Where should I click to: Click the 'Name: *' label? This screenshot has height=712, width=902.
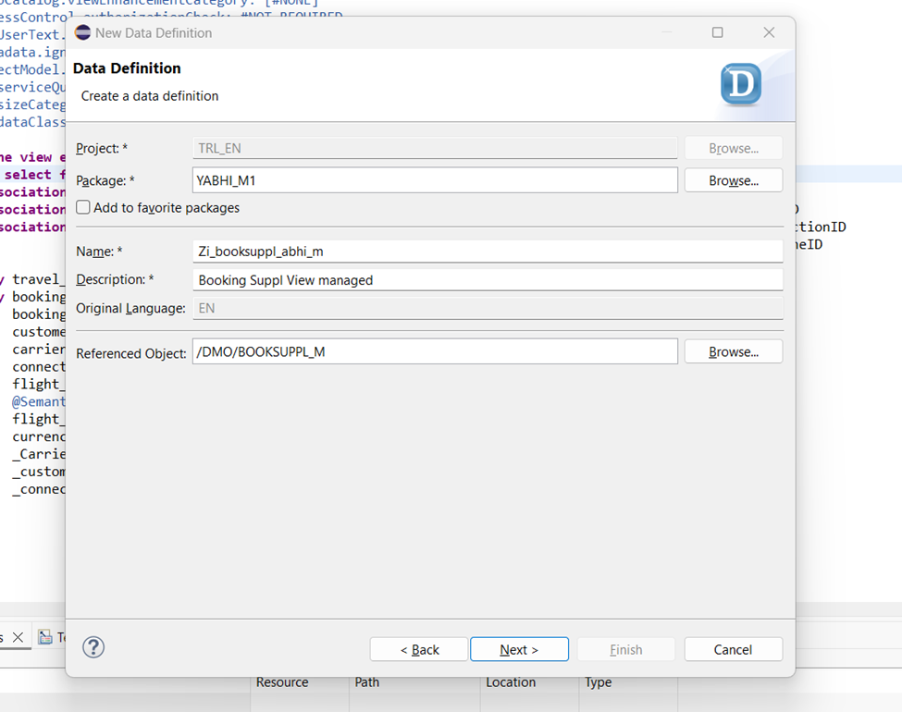[99, 252]
